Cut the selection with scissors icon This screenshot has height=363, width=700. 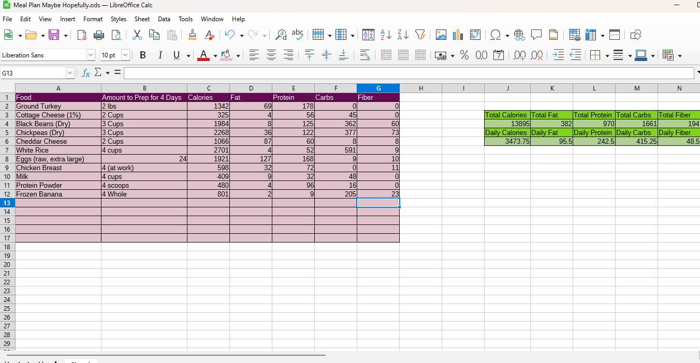(137, 35)
